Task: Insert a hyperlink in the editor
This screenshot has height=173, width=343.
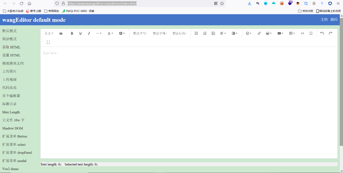Action: [259, 33]
